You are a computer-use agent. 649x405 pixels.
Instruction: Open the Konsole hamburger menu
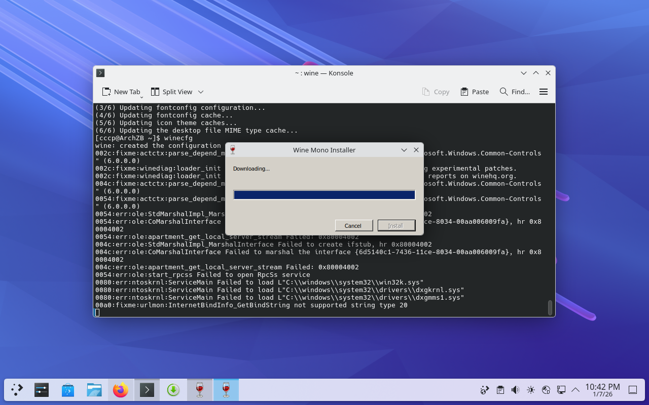(544, 92)
